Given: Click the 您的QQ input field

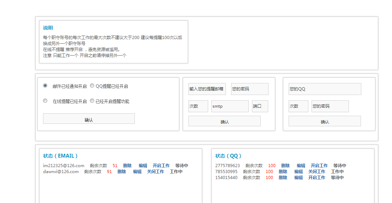Looking at the screenshot, I should tap(325, 89).
